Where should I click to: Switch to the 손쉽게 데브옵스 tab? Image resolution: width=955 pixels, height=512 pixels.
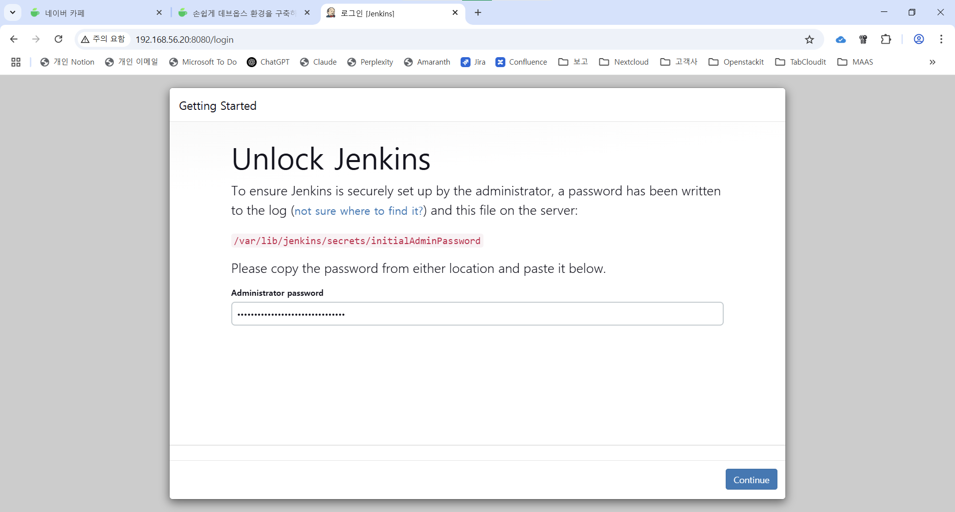tap(244, 13)
